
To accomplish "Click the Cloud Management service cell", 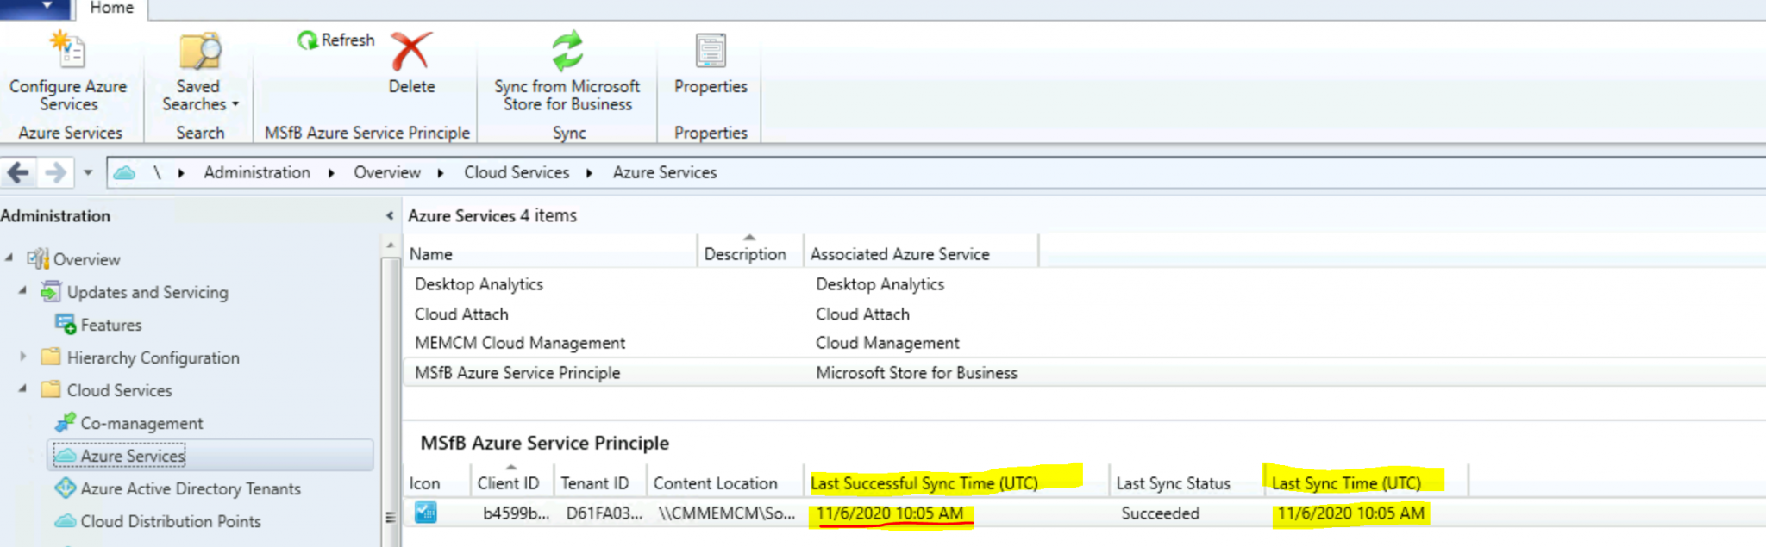I will 887,343.
